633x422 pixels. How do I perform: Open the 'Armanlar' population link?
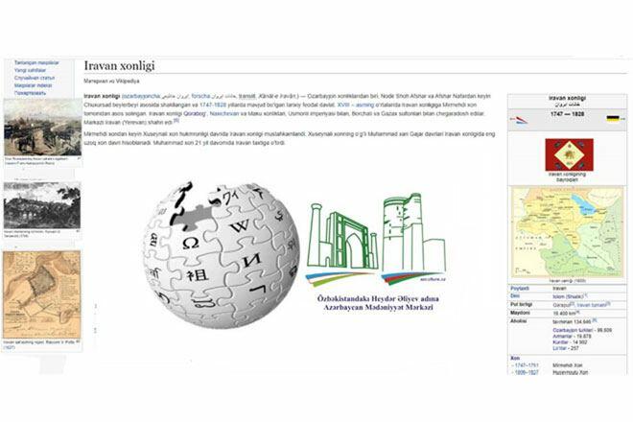pyautogui.click(x=562, y=337)
